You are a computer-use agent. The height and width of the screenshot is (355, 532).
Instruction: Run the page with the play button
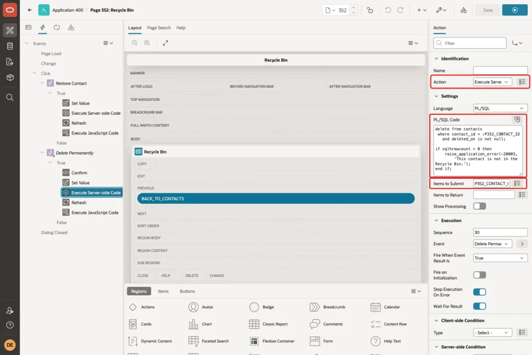tap(515, 10)
